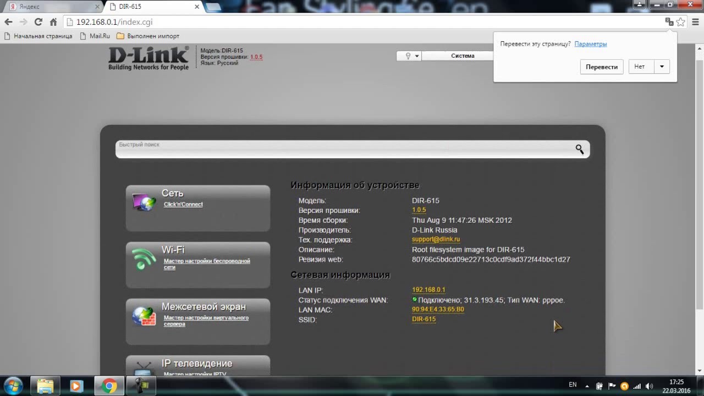
Task: Click the SSID DIR-615 link
Action: tap(424, 319)
